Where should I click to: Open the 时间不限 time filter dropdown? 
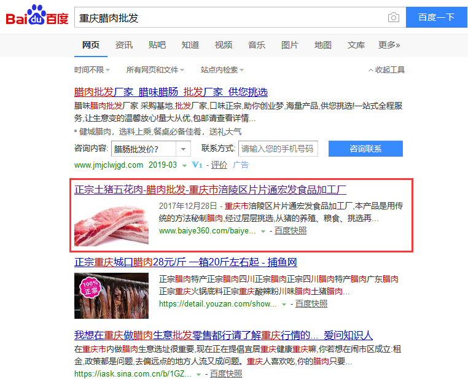tap(92, 70)
